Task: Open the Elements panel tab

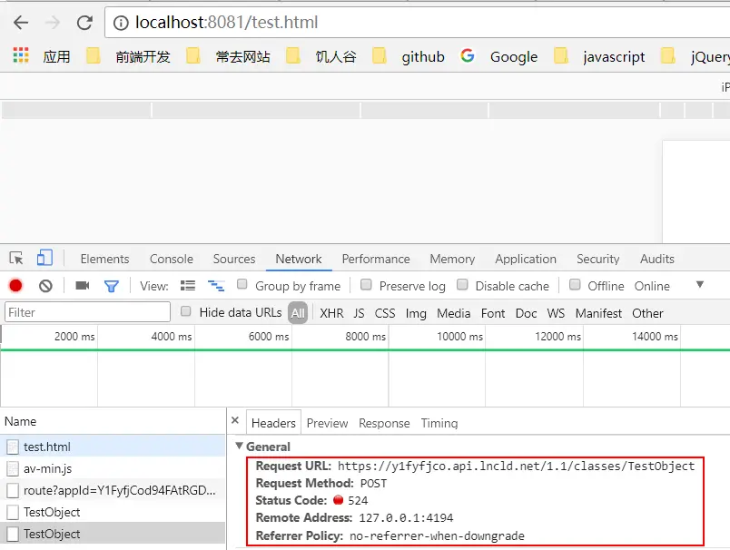Action: click(104, 259)
